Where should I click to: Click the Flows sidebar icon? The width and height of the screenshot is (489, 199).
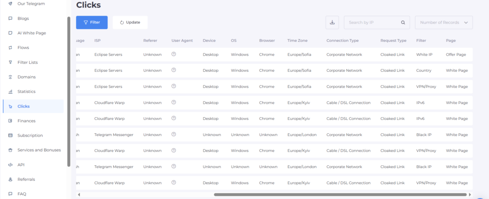(11, 48)
